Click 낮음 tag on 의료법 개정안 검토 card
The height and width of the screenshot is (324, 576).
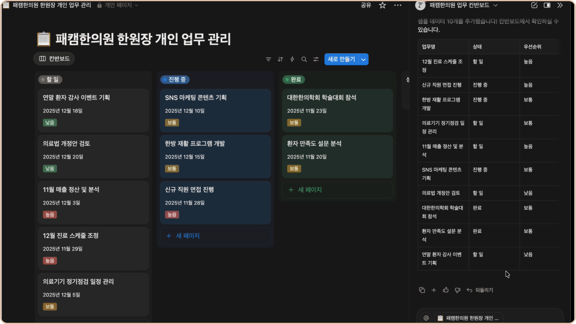50,169
